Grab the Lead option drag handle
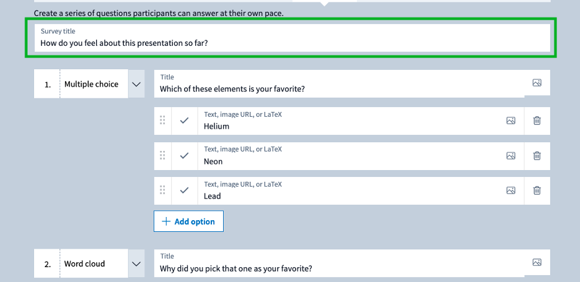 coord(162,190)
